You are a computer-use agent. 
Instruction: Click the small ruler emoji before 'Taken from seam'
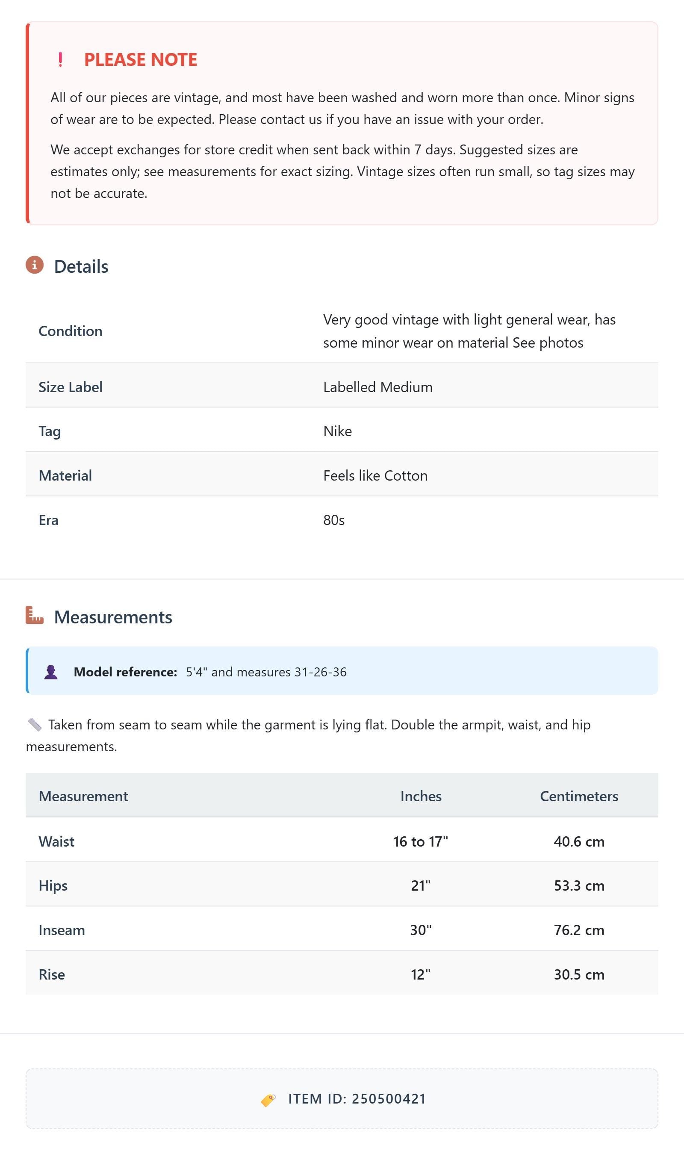(x=35, y=725)
